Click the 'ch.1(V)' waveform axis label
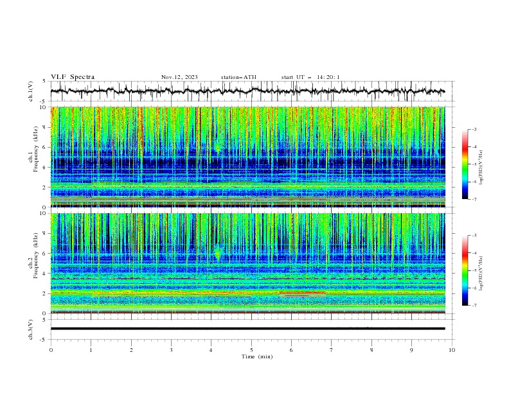 (x=31, y=91)
